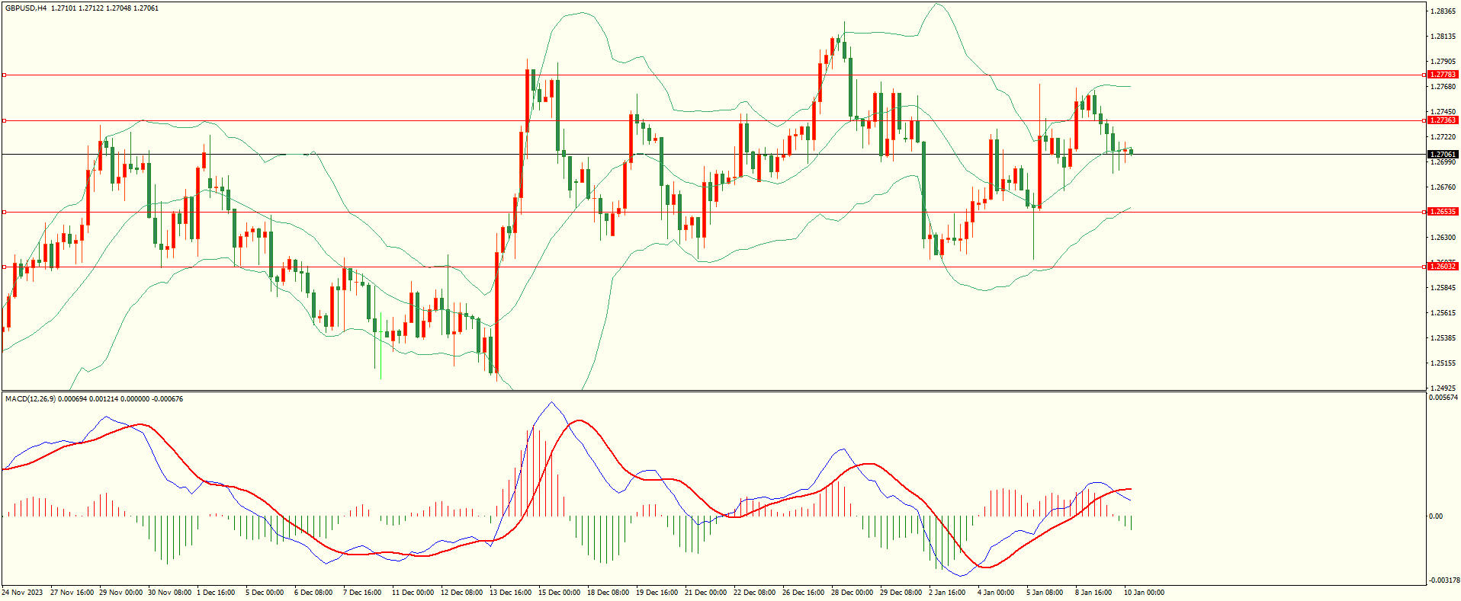Click the 13 Dec 16:00 time label
Screen dimensions: 1461x601
(510, 593)
